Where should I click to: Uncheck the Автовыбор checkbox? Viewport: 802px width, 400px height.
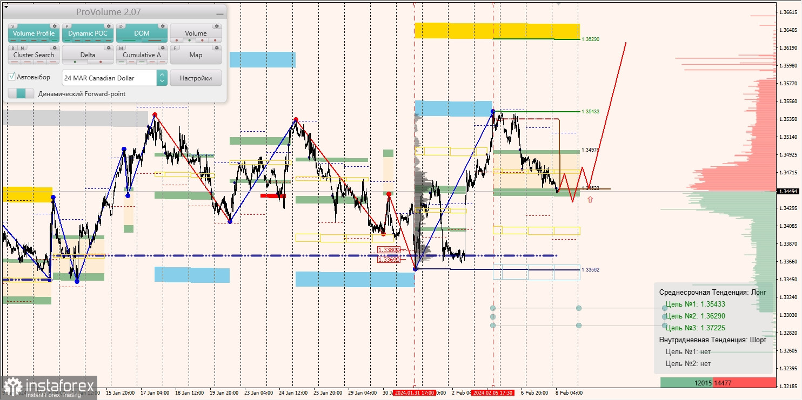[11, 77]
